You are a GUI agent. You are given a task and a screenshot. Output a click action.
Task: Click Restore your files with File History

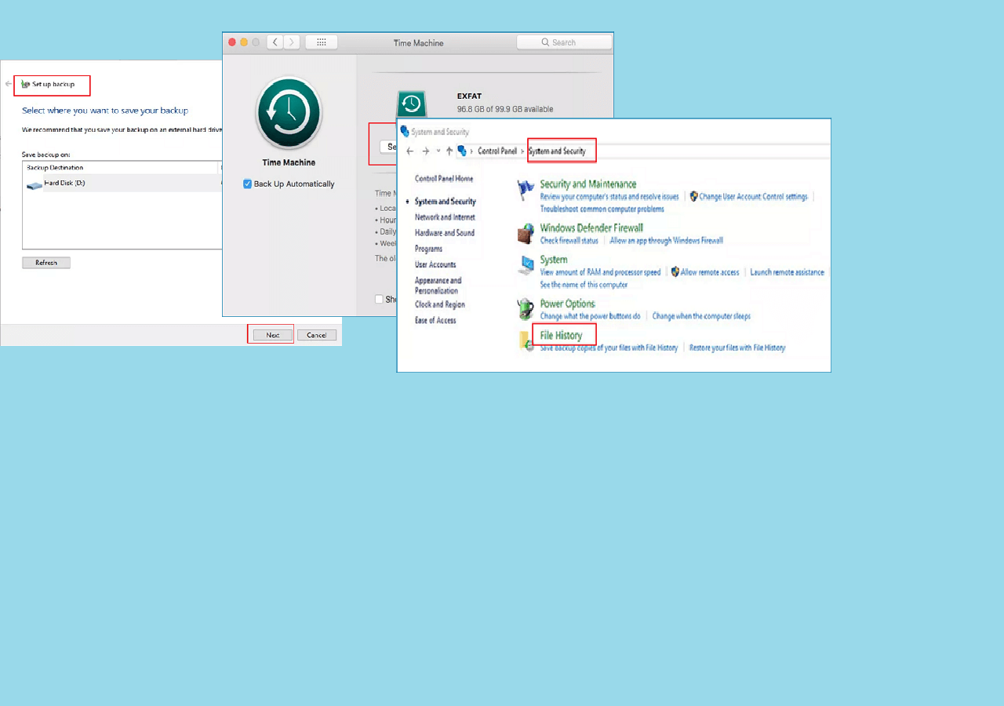click(x=737, y=348)
